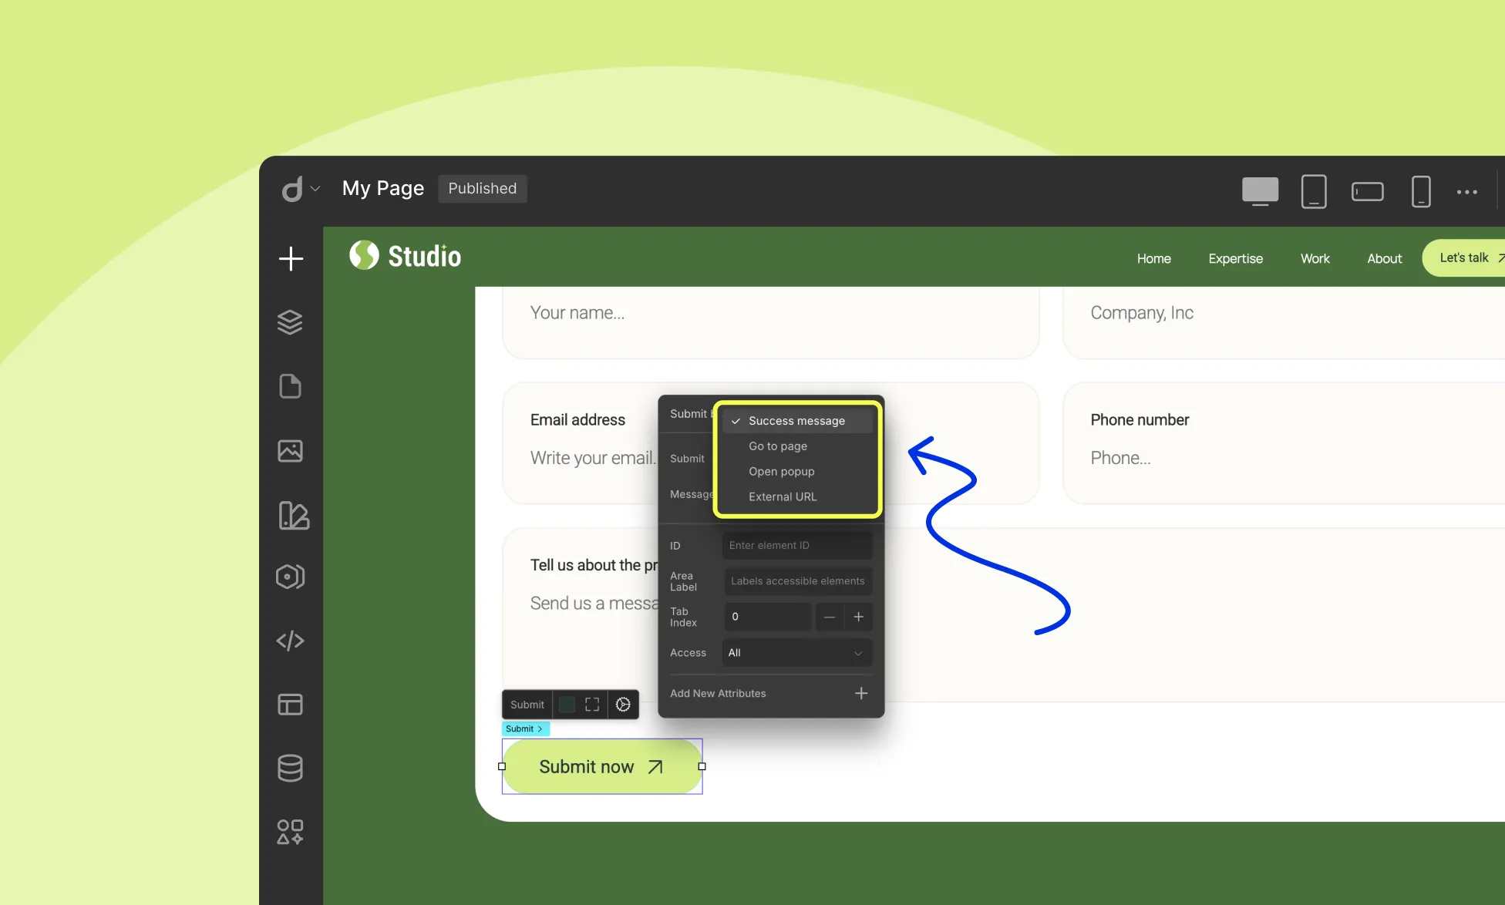Image resolution: width=1505 pixels, height=905 pixels.
Task: Click the Your name input field
Action: [771, 322]
